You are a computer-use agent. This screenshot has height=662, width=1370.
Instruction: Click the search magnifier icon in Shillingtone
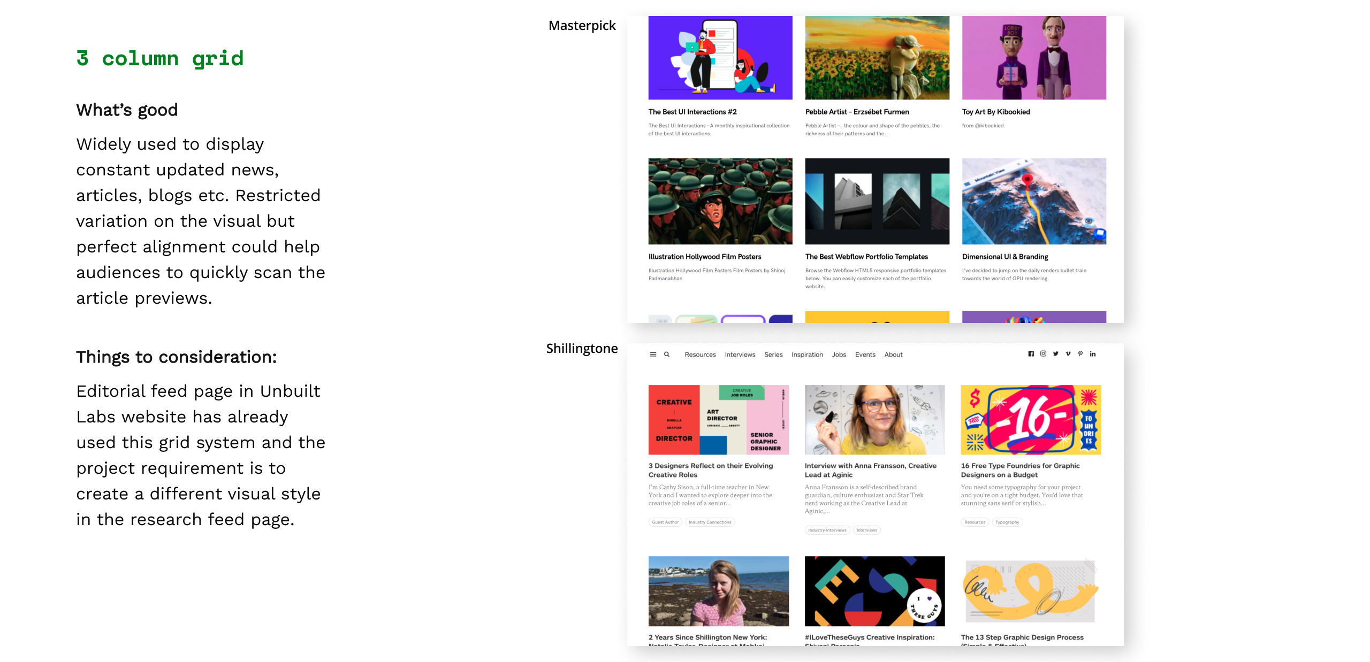tap(667, 355)
